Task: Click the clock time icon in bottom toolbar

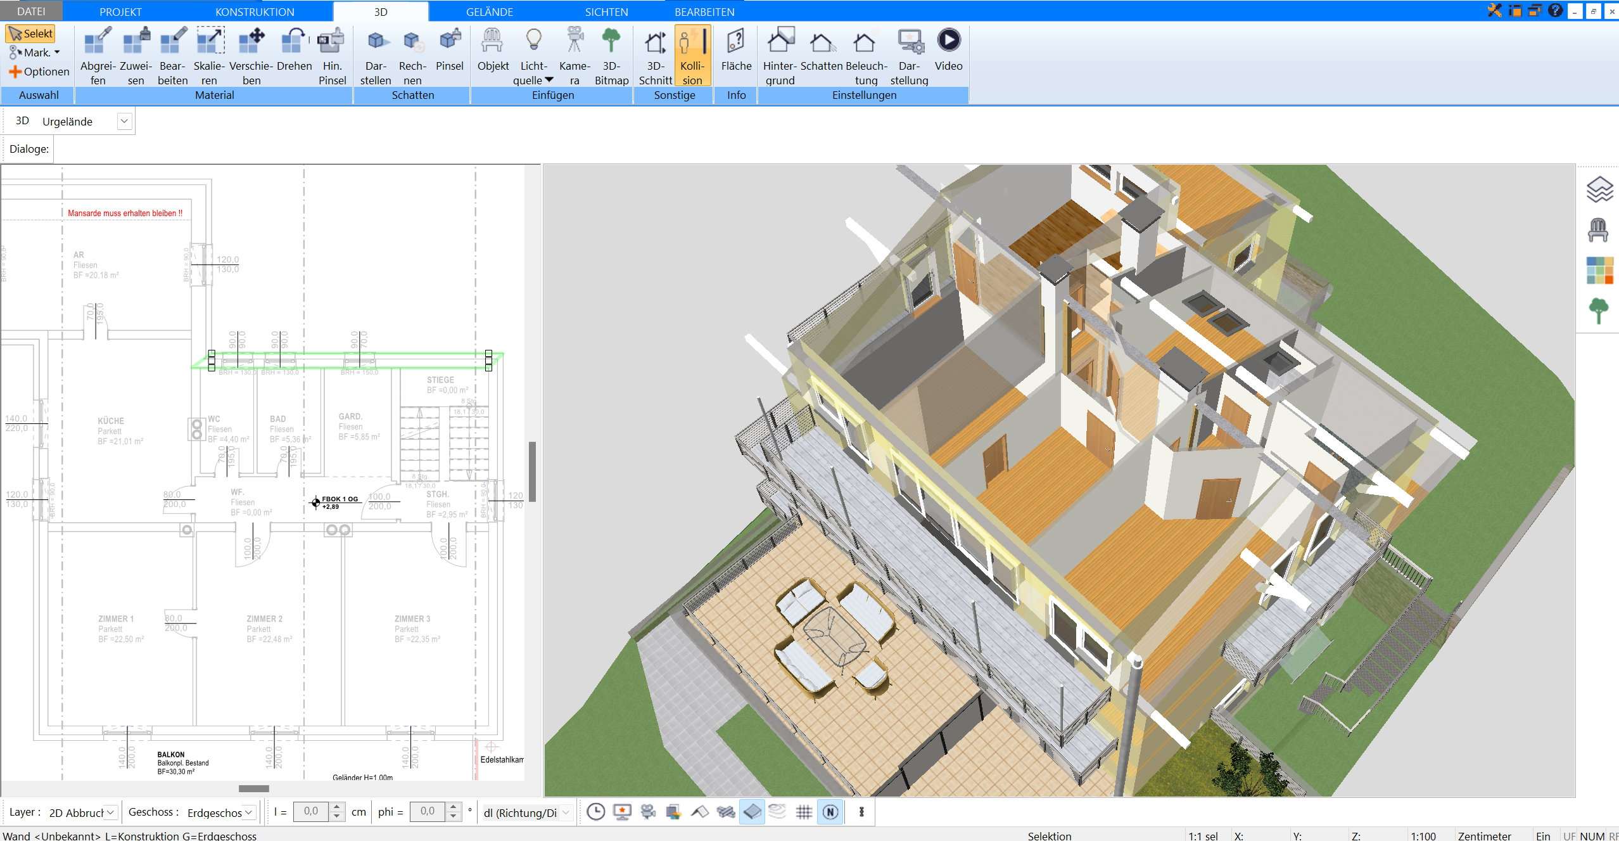Action: point(595,812)
